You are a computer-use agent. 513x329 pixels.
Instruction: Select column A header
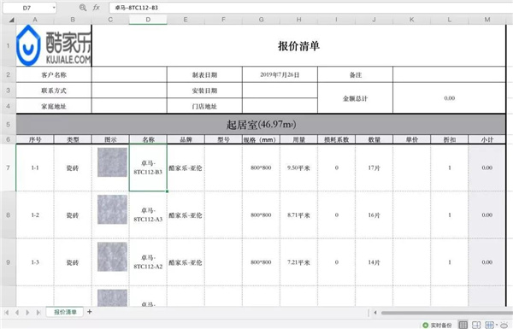pyautogui.click(x=35, y=20)
